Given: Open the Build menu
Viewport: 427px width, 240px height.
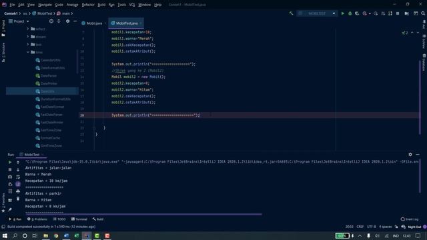Looking at the screenshot, I should 101,5.
